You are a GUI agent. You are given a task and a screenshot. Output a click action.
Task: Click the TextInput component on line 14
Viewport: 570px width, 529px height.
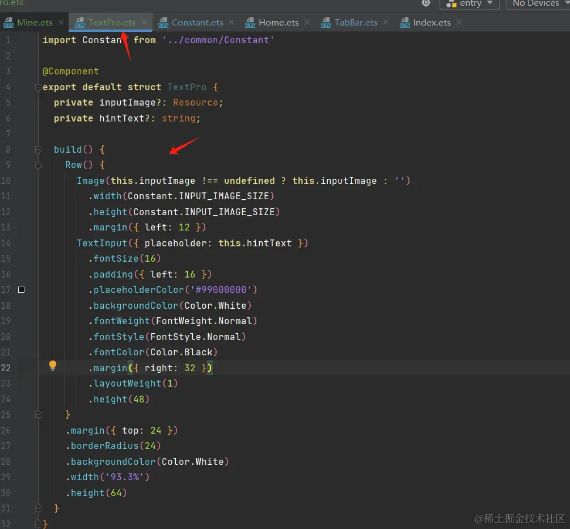(x=102, y=243)
